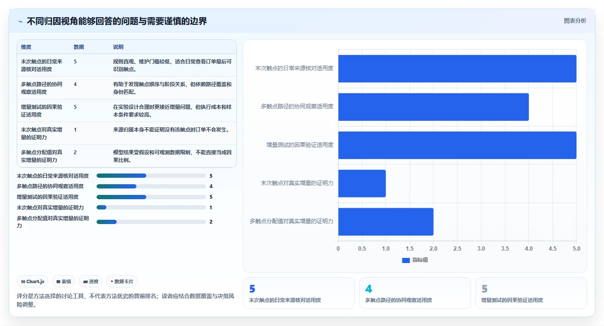Image resolution: width=604 pixels, height=326 pixels.
Task: Toggle the 指标值 legend swatch
Action: (x=406, y=260)
